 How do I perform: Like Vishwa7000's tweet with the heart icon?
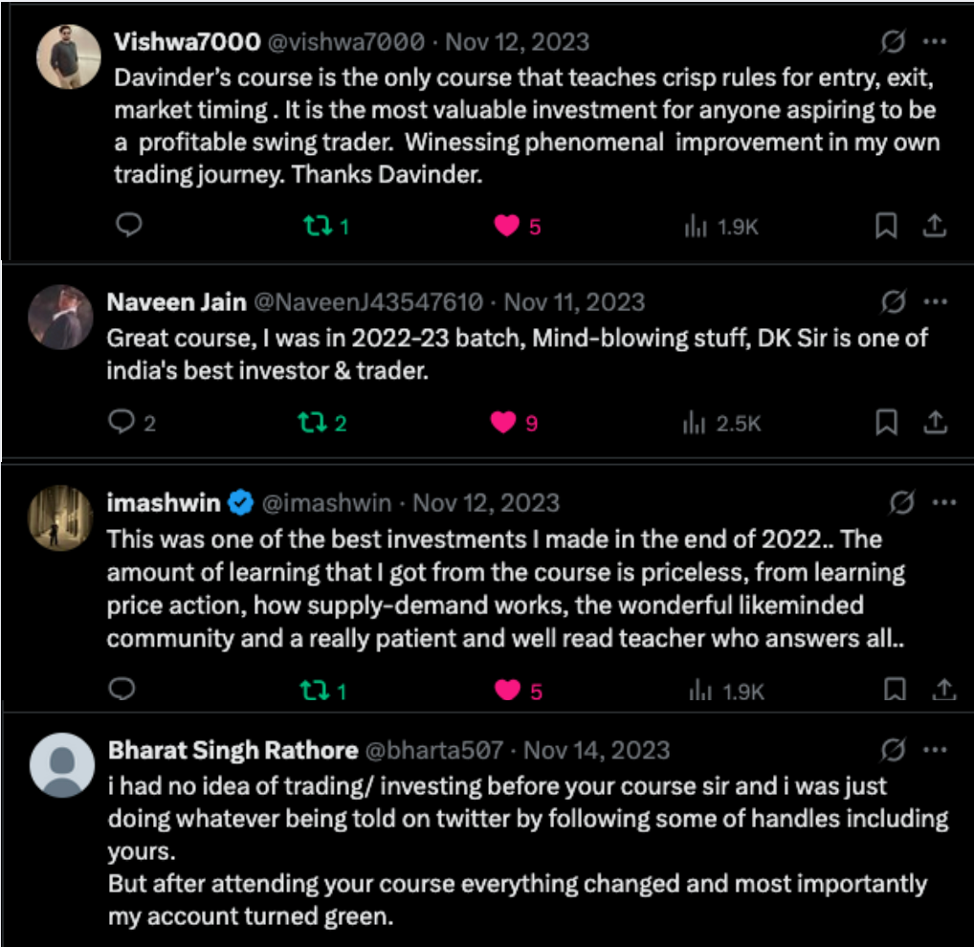[x=507, y=227]
